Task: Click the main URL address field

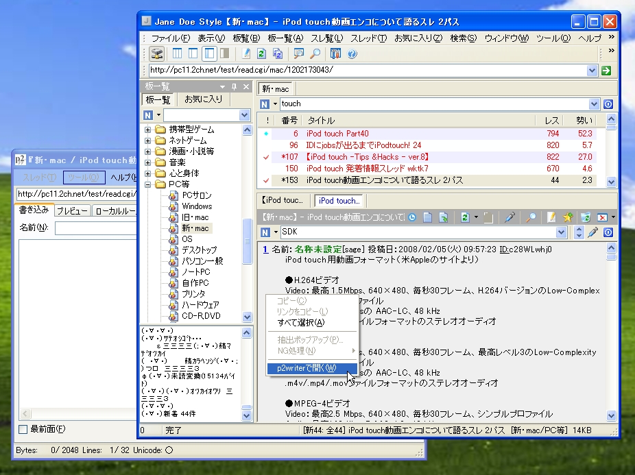Action: point(368,71)
